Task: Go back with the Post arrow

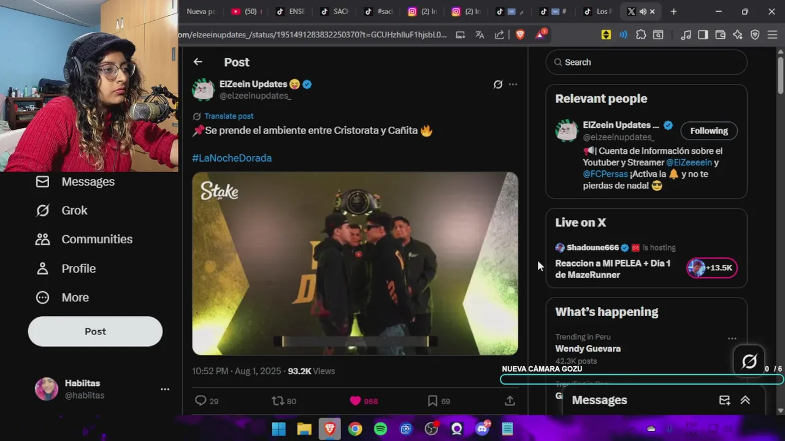Action: tap(197, 62)
